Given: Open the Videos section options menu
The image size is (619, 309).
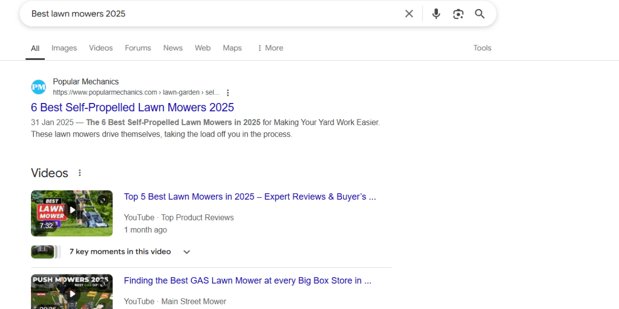Looking at the screenshot, I should click(x=79, y=173).
